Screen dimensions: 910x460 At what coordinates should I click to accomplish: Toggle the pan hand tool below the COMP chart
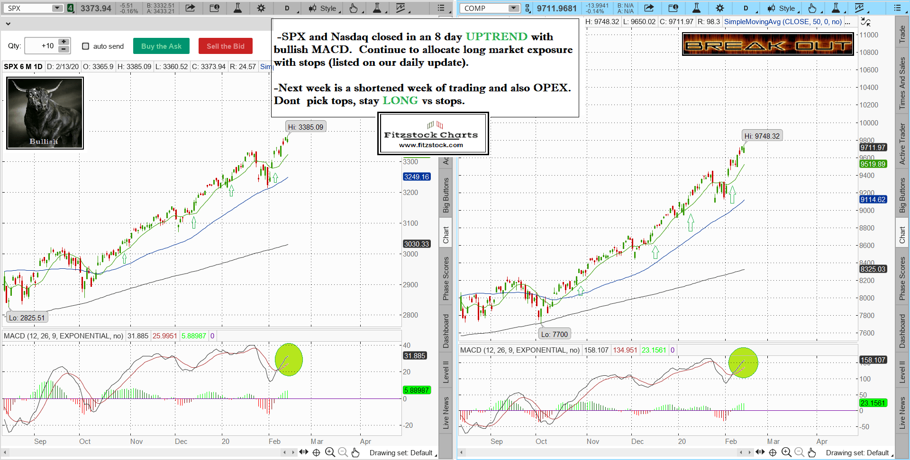tap(812, 452)
